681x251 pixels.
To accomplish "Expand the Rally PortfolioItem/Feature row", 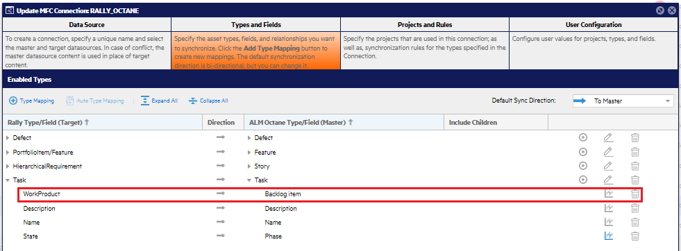I will [x=8, y=152].
